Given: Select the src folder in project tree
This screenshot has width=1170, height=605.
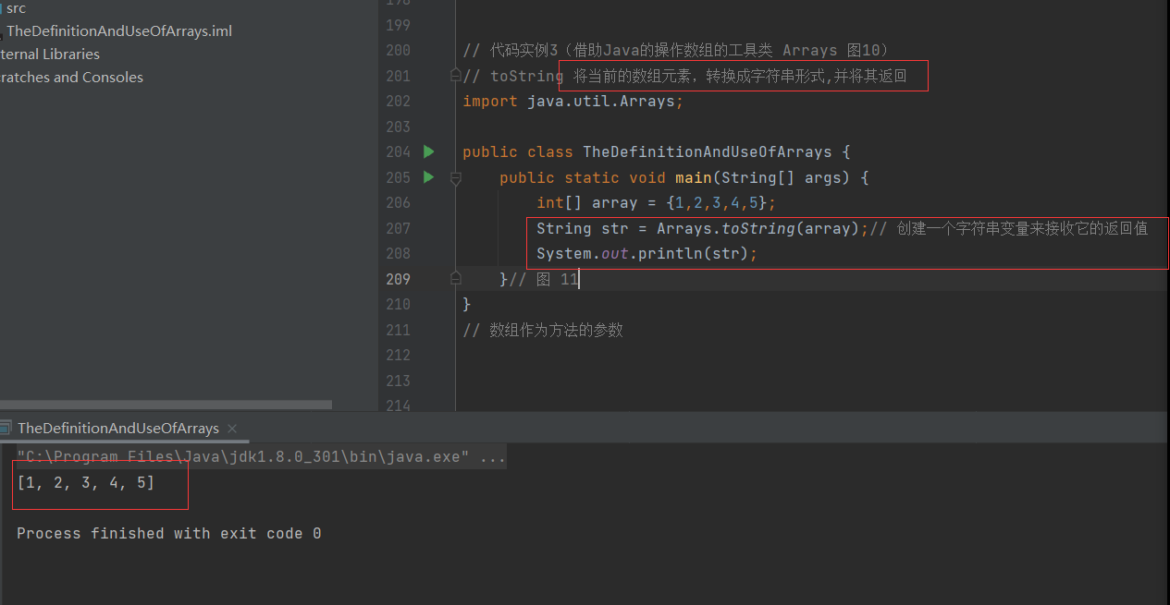Looking at the screenshot, I should pos(16,8).
